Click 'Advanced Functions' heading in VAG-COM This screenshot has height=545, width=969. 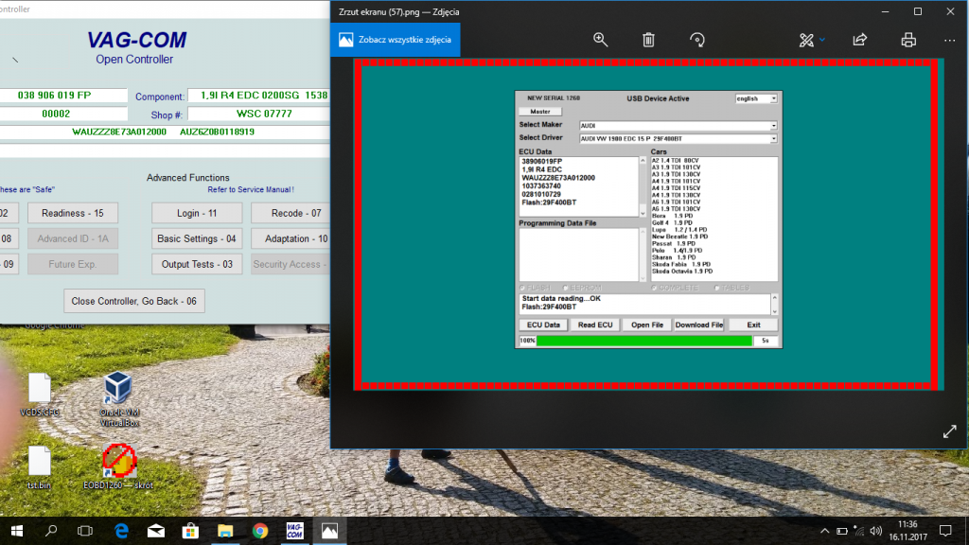point(188,177)
